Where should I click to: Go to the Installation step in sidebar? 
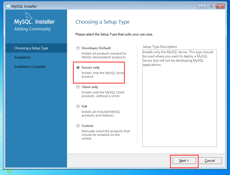click(22, 57)
